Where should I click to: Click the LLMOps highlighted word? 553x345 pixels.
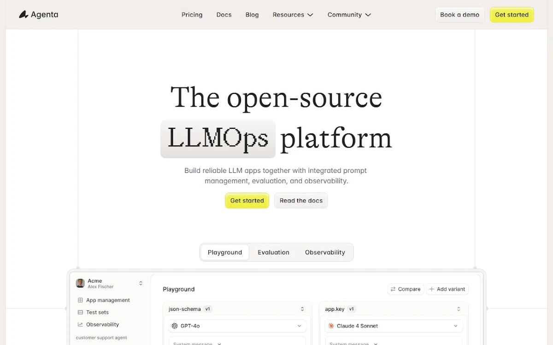218,138
